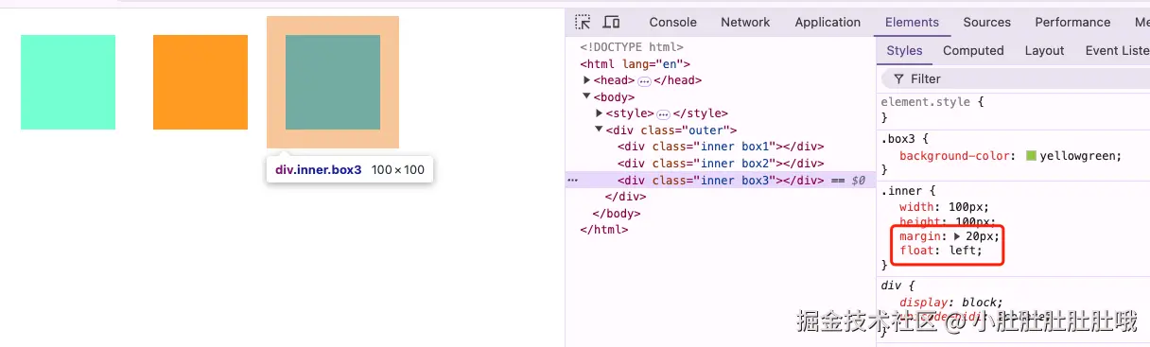Screen dimensions: 1150x347
Task: Expand the style element node
Action: point(600,113)
